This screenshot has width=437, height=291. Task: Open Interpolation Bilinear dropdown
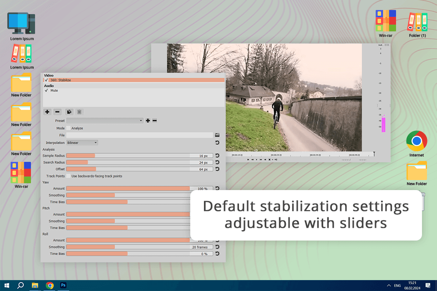click(x=82, y=143)
